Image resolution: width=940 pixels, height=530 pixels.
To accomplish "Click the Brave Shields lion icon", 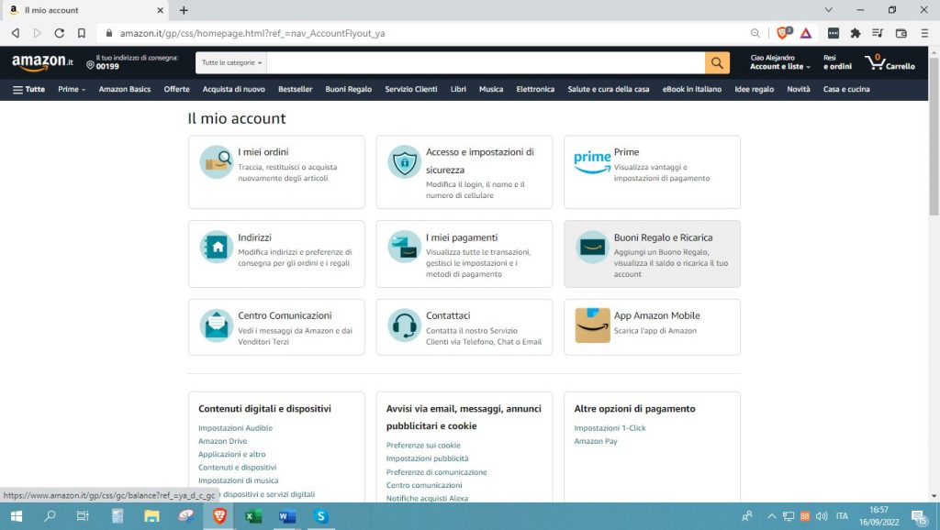I will 783,33.
